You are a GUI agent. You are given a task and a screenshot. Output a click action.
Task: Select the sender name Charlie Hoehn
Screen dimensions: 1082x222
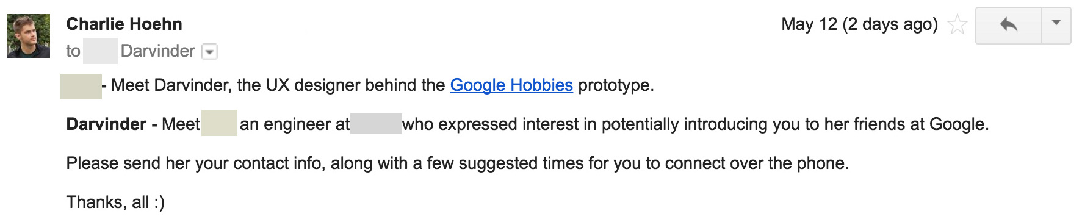click(124, 24)
